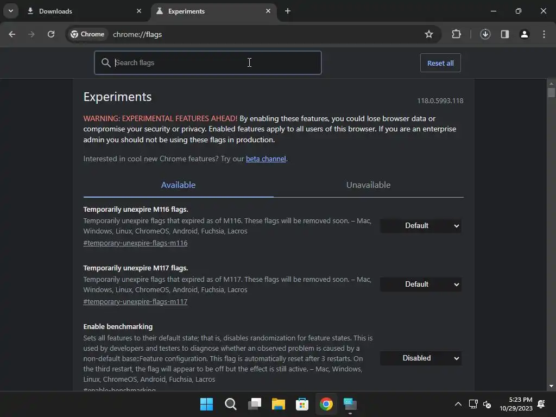Viewport: 556px width, 417px height.
Task: Open #temporary-unexpire-flags-m117 anchor link
Action: pyautogui.click(x=135, y=302)
